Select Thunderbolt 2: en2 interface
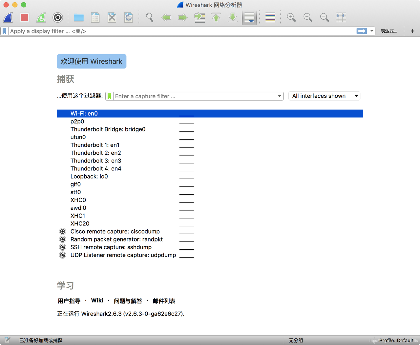 point(210,153)
